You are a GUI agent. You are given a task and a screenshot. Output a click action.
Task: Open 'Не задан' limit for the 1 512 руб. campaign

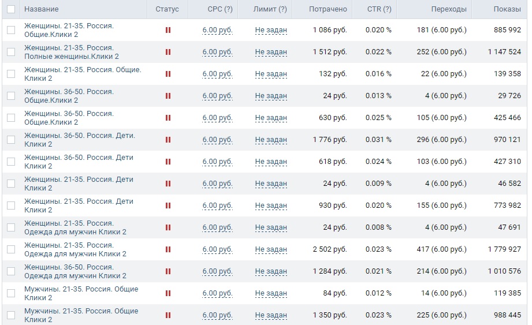pos(271,52)
